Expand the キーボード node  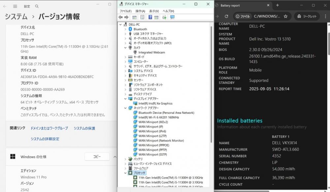click(x=125, y=57)
